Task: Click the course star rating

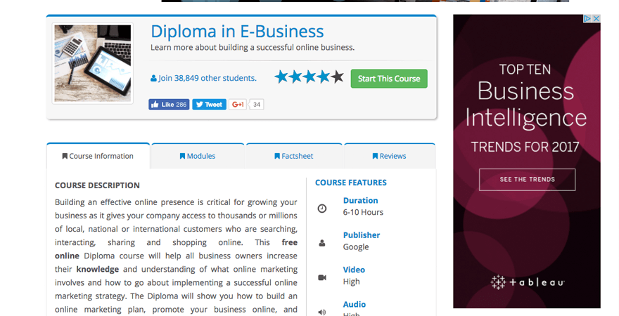Action: click(x=309, y=77)
